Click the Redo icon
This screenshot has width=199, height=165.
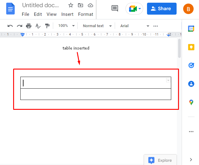pos(19,26)
